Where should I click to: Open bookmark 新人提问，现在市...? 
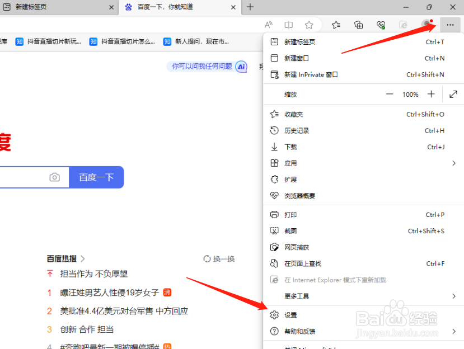click(196, 42)
